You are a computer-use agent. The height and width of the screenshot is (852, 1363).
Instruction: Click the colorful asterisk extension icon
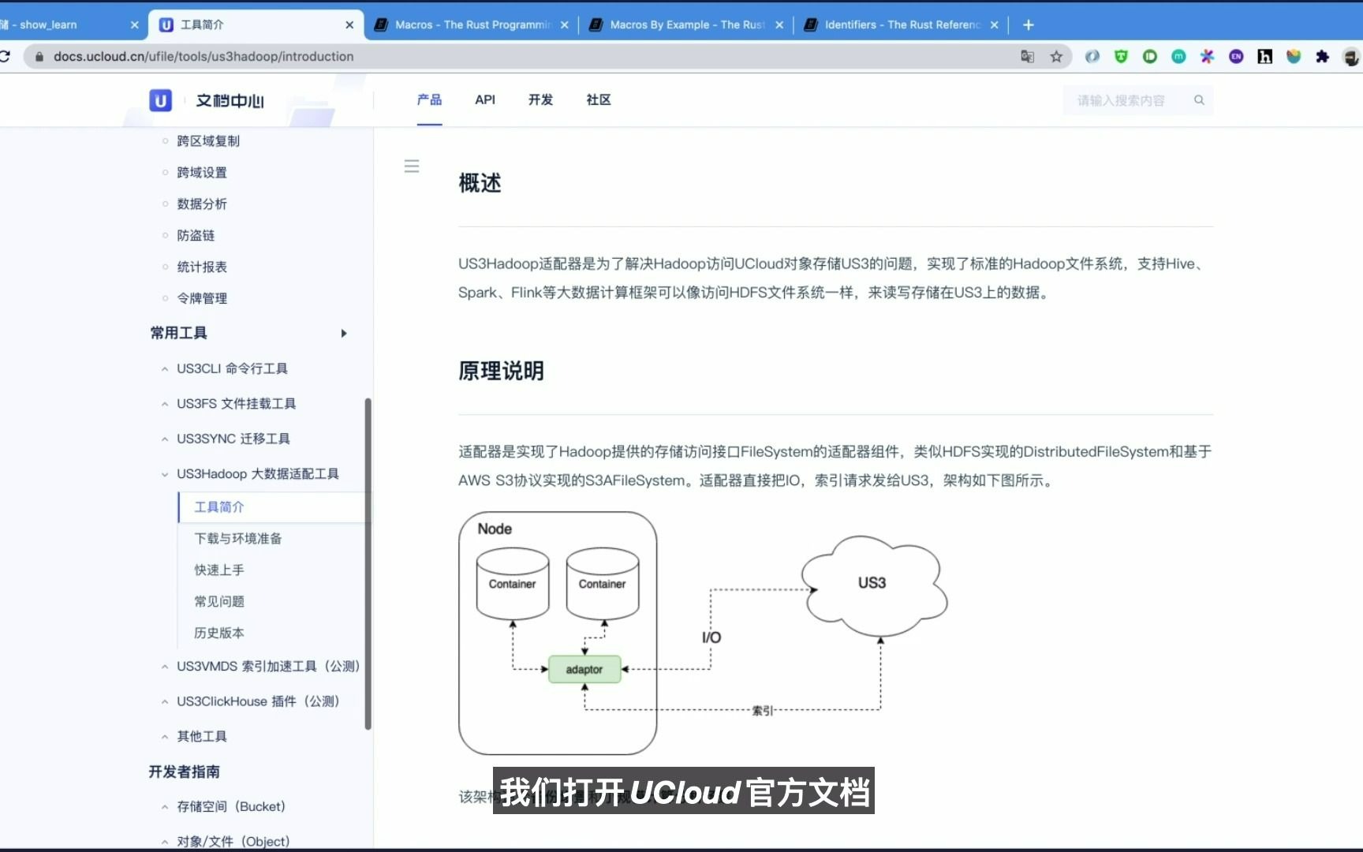coord(1207,57)
